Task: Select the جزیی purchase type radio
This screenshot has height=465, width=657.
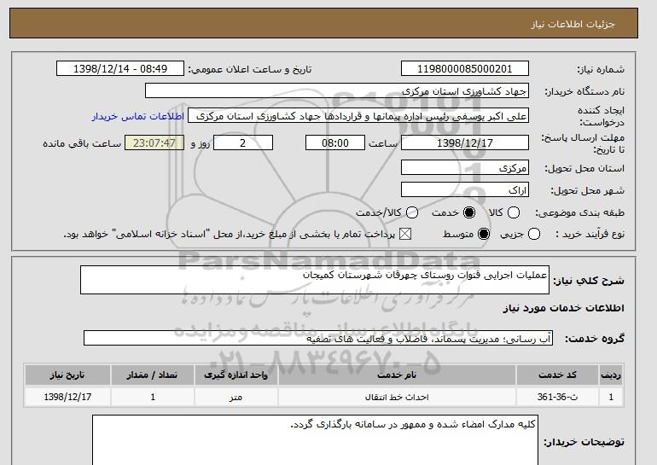Action: tap(534, 234)
